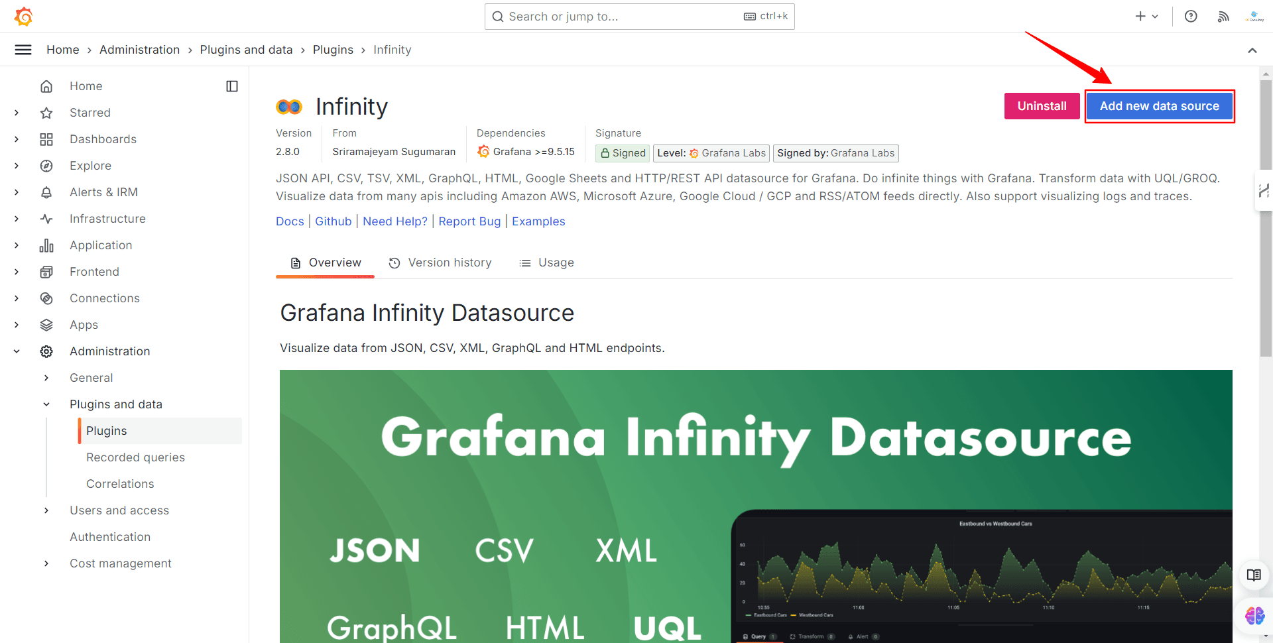The image size is (1273, 643).
Task: Open the Need Help? link
Action: pos(395,221)
